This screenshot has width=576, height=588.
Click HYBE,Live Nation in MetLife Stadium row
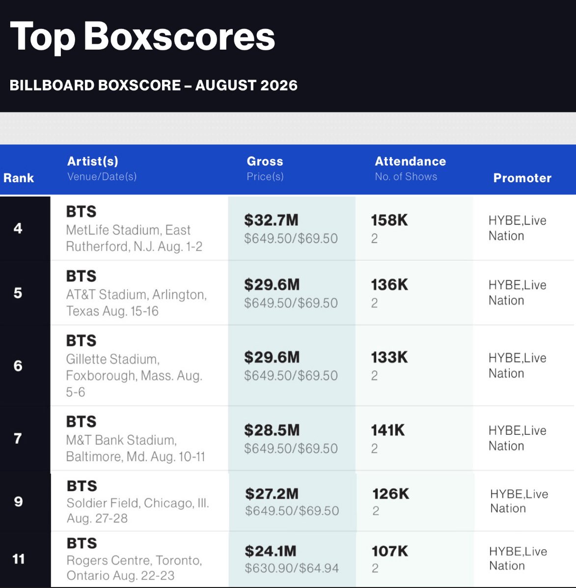pos(517,228)
